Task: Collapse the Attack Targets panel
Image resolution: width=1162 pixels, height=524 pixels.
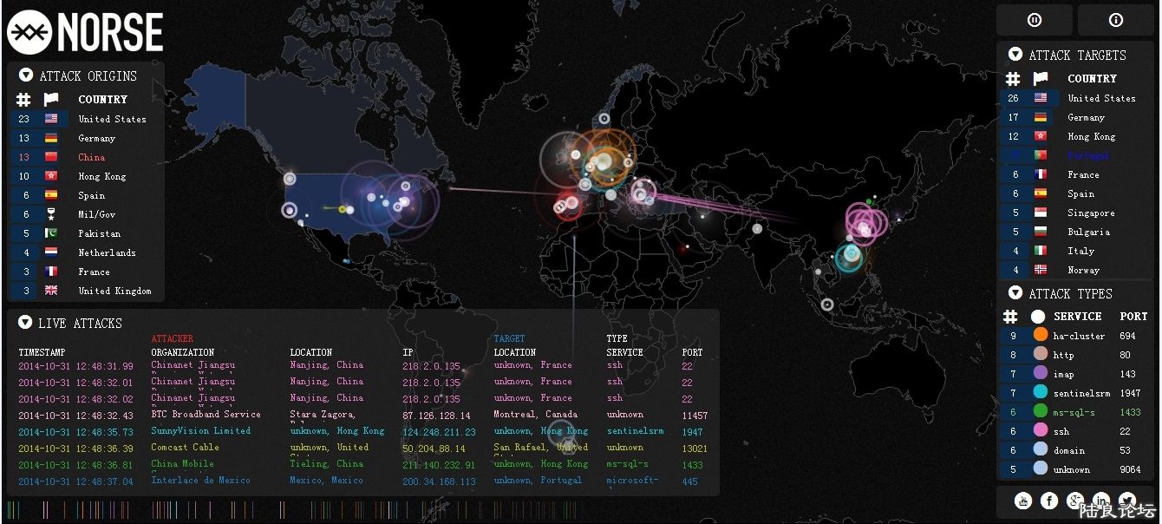Action: click(x=1015, y=55)
